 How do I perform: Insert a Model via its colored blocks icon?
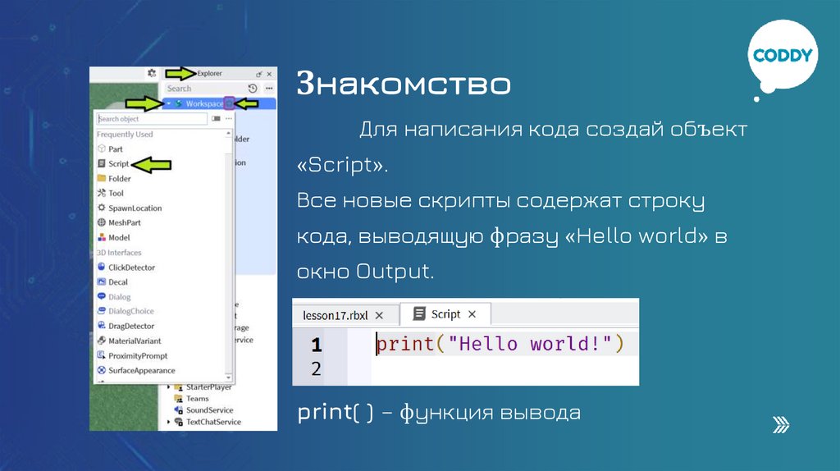(102, 237)
